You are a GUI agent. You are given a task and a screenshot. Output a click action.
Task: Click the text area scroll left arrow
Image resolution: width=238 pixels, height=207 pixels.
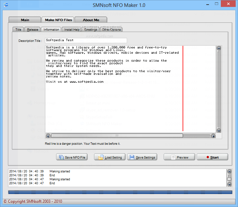point(48,136)
